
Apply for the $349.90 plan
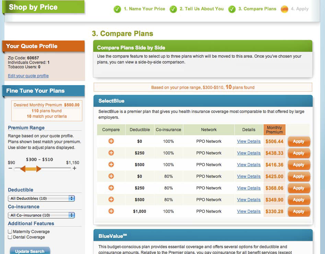coord(299,200)
